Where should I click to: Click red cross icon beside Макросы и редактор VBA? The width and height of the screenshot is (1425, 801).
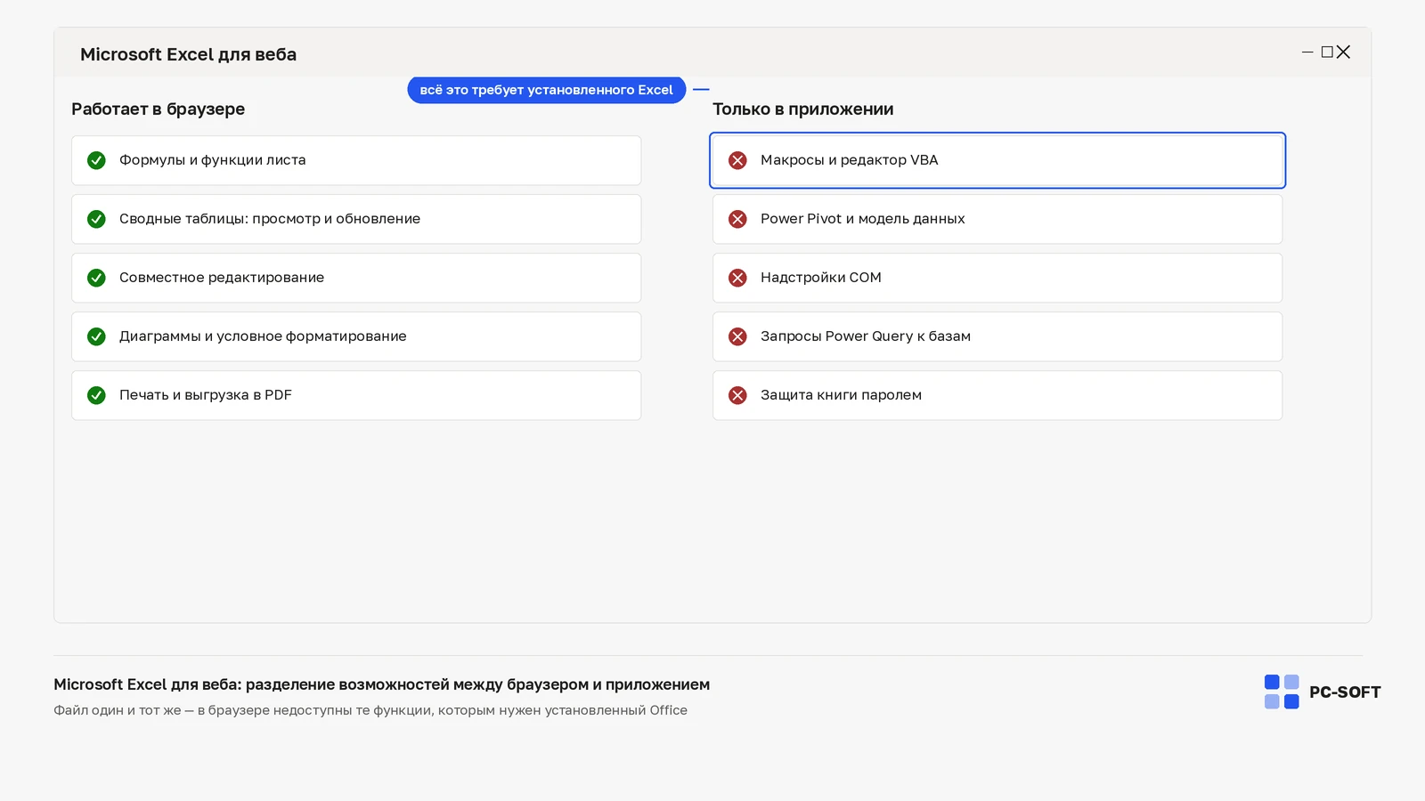[737, 160]
